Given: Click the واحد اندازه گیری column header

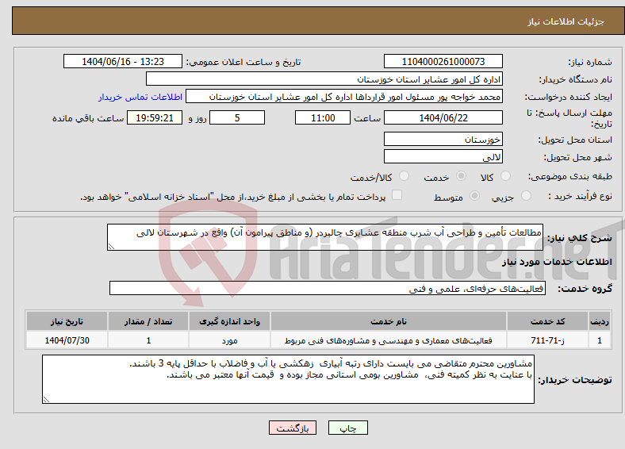Looking at the screenshot, I should point(229,321).
